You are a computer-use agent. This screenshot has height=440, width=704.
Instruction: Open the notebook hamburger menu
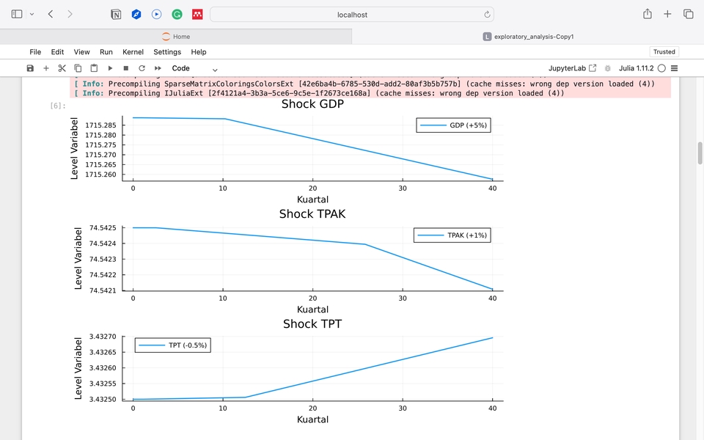point(675,68)
